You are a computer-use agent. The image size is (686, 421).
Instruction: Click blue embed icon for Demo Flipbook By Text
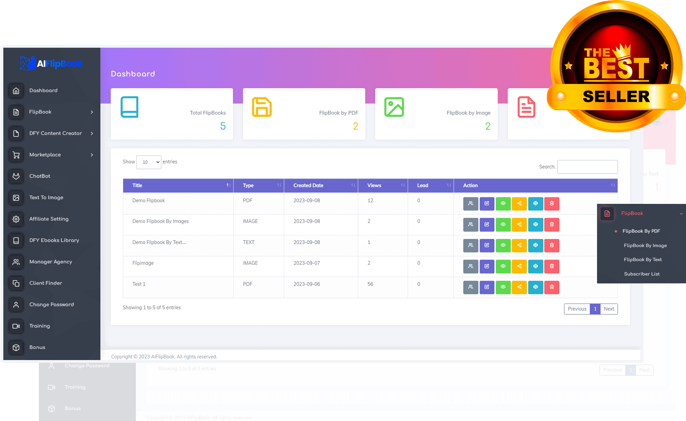click(535, 245)
